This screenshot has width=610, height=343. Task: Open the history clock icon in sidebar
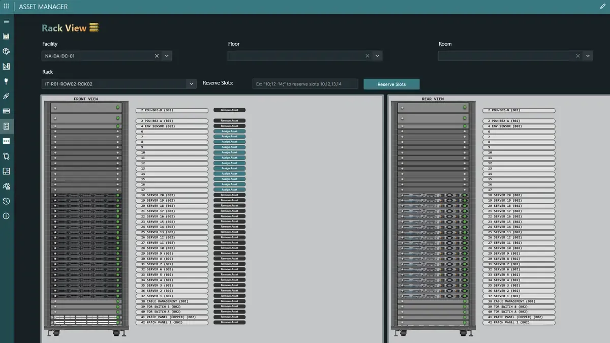click(x=6, y=201)
